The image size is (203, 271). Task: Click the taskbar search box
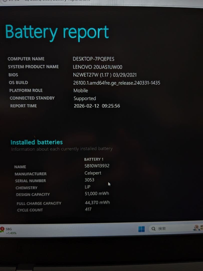point(176,229)
